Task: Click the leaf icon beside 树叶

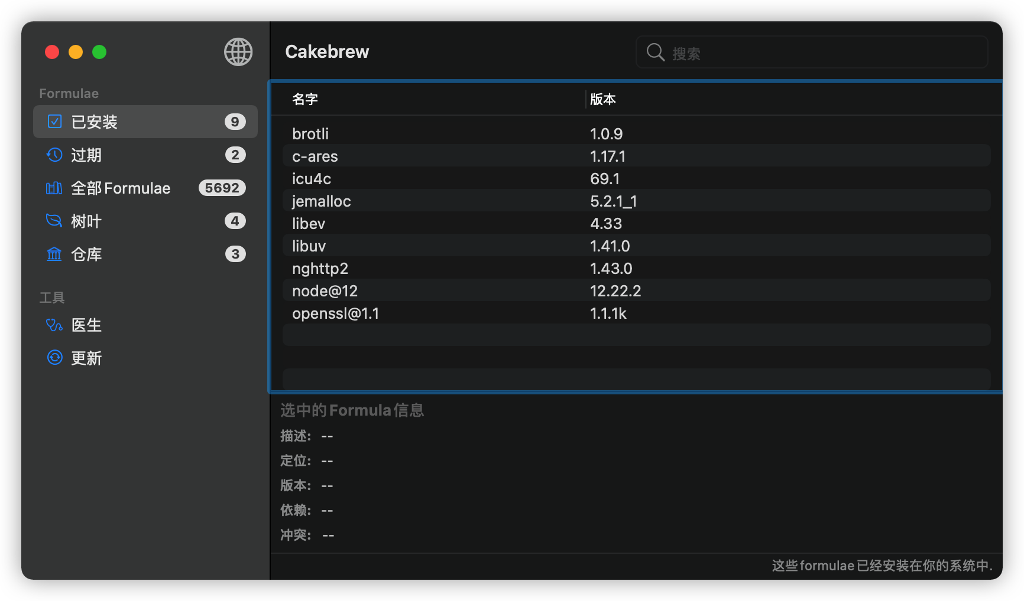Action: [54, 221]
